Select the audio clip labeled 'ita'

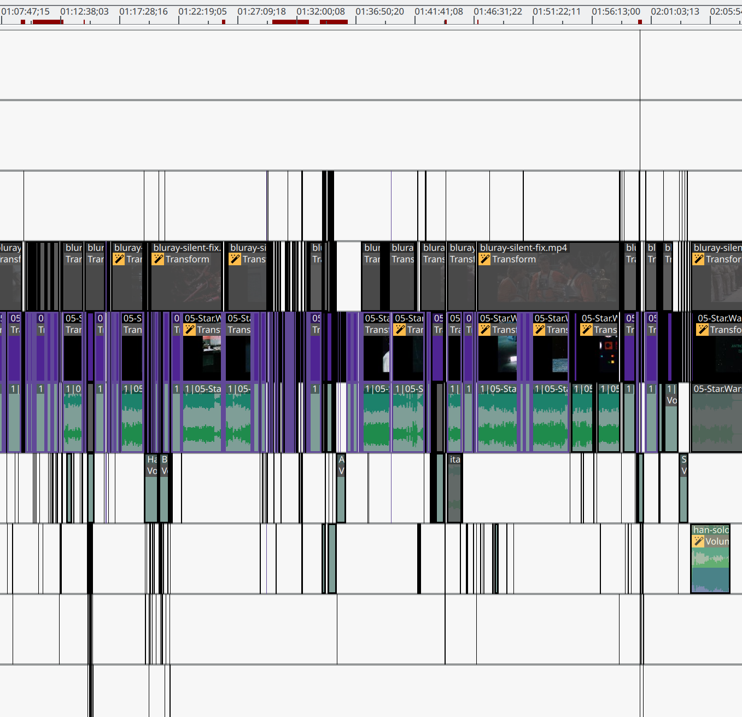coord(454,492)
